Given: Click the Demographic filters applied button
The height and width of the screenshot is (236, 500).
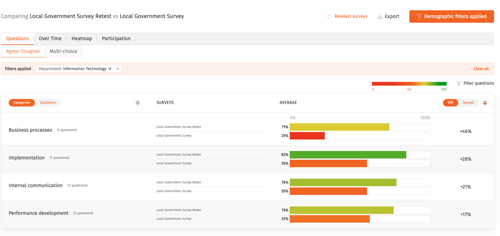Looking at the screenshot, I should coord(451,17).
